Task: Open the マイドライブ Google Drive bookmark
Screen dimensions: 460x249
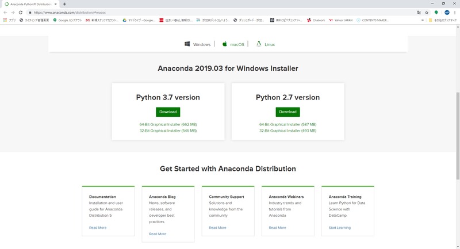Action: click(x=139, y=20)
